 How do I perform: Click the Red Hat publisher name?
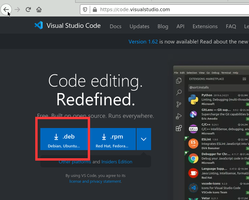coord(207,178)
